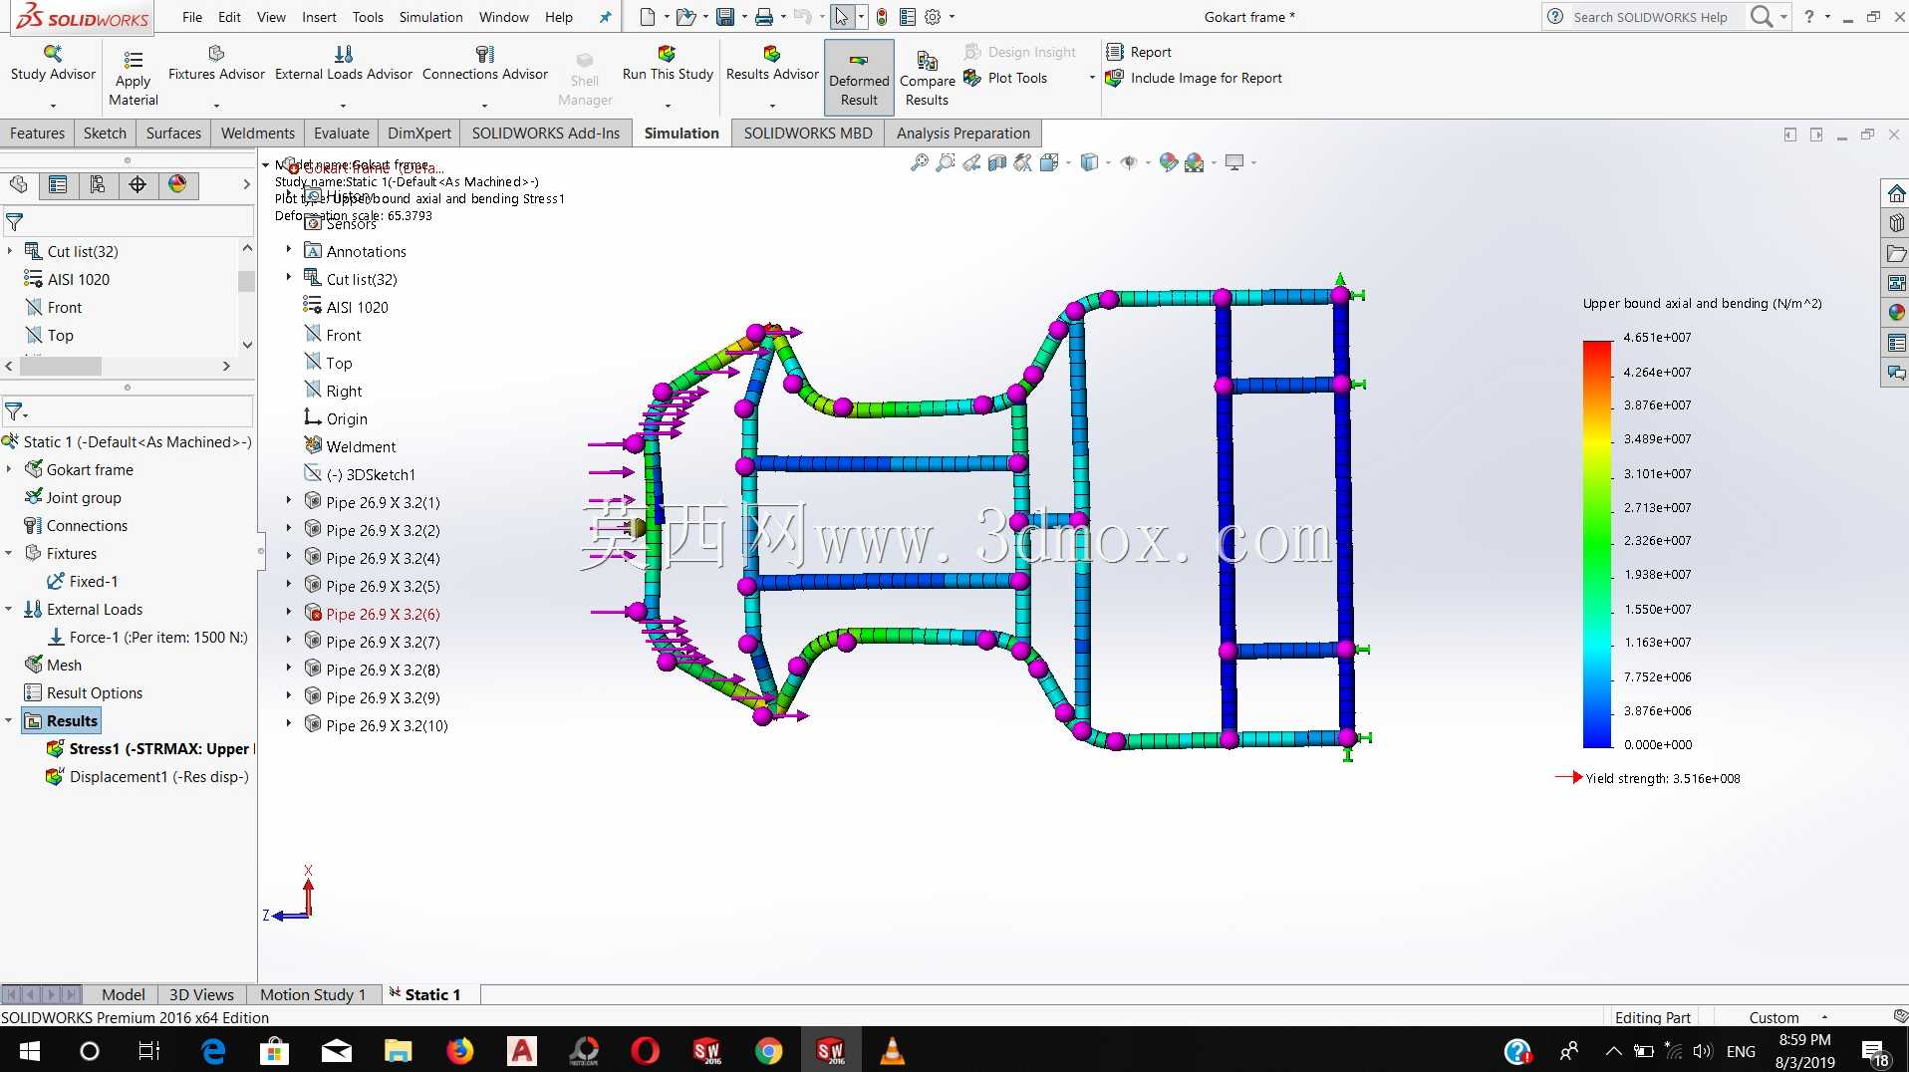This screenshot has width=1909, height=1072.
Task: Launch VLC media player from the taskbar
Action: coord(892,1050)
